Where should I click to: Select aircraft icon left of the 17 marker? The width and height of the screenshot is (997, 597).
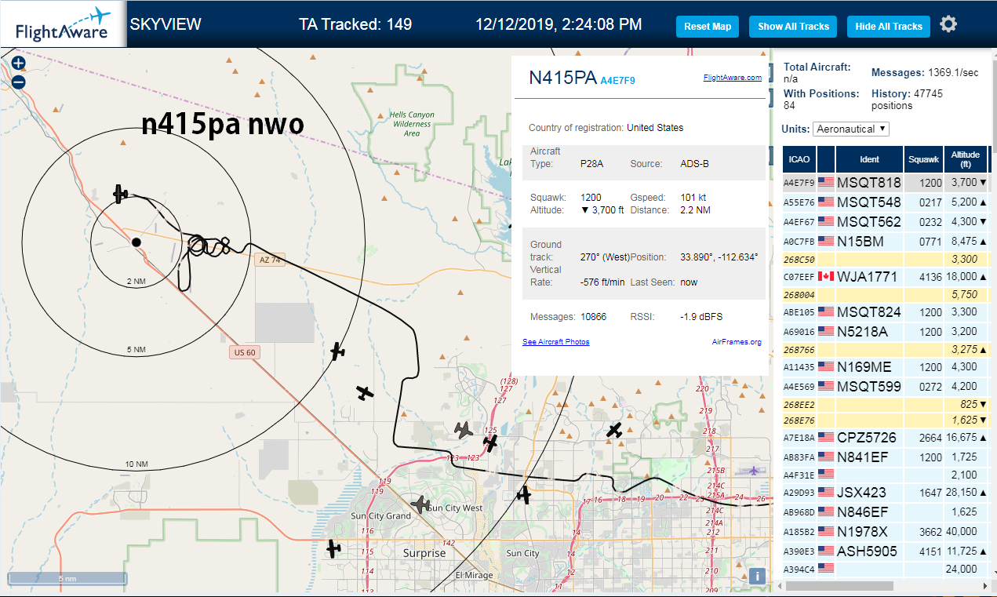click(524, 494)
